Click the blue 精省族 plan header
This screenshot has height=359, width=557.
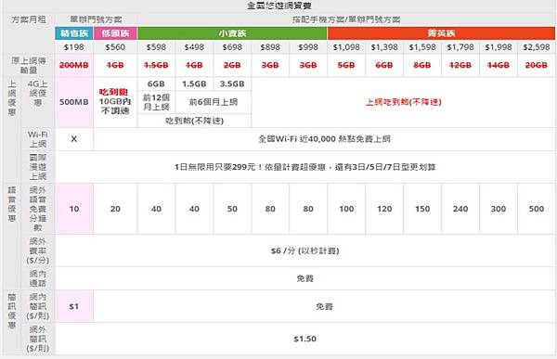pyautogui.click(x=74, y=33)
